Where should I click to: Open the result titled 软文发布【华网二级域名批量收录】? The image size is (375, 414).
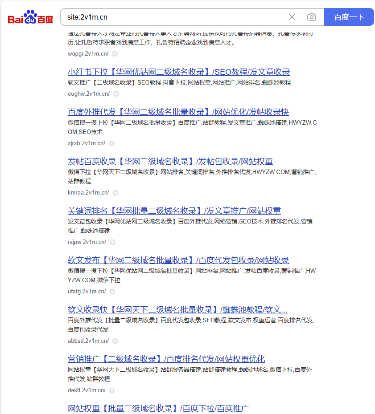(178, 260)
